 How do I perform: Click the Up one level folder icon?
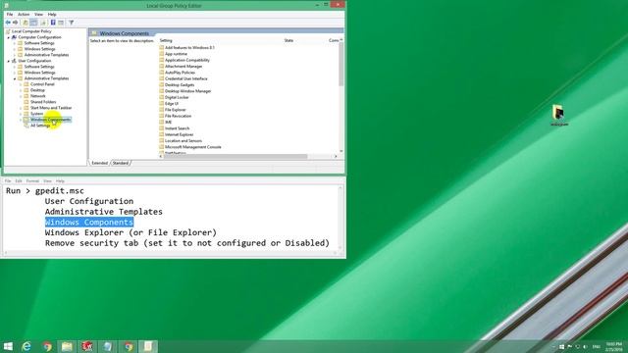(26, 23)
